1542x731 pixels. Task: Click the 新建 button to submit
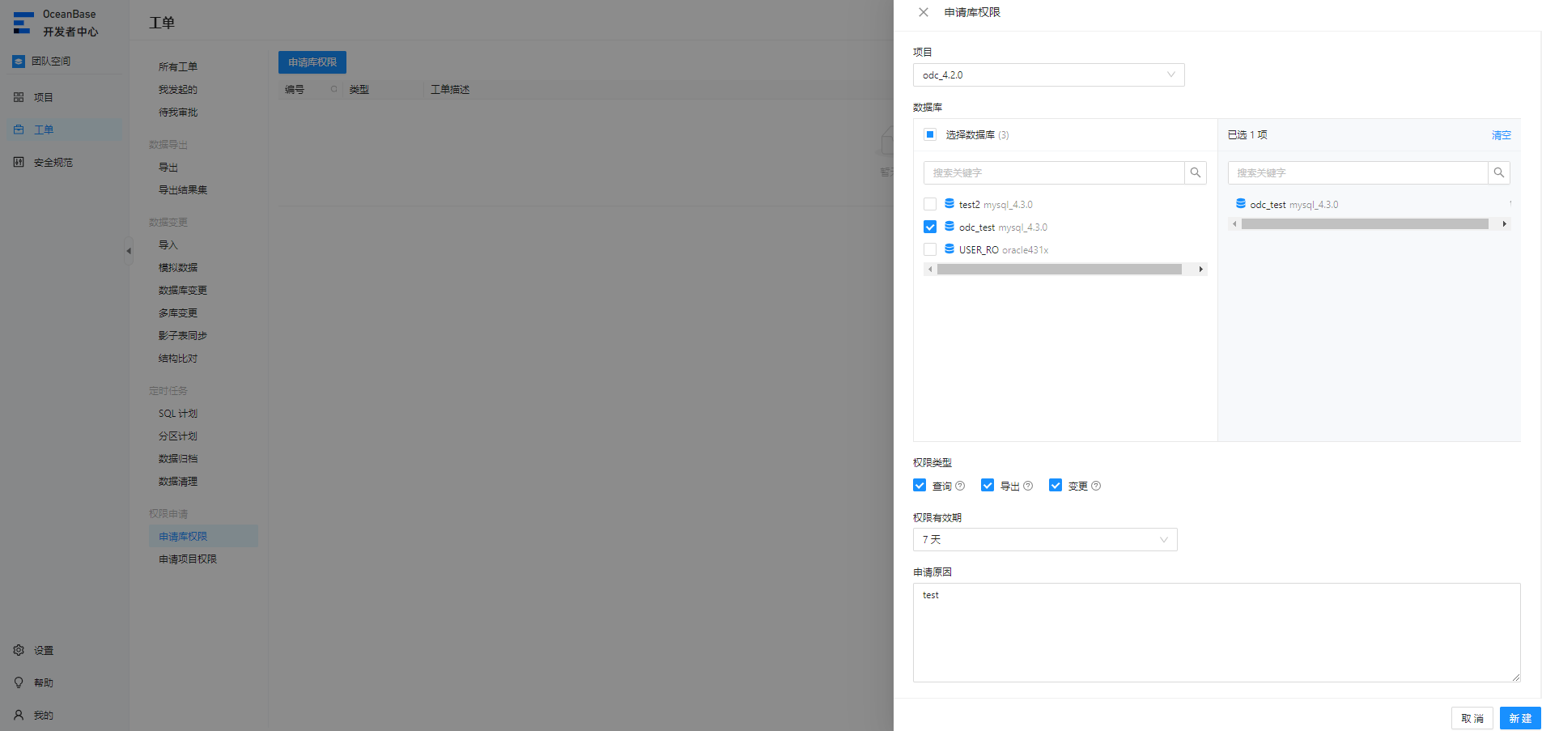[x=1520, y=718]
